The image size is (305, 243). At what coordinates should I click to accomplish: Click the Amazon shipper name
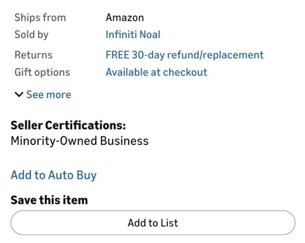tap(124, 17)
